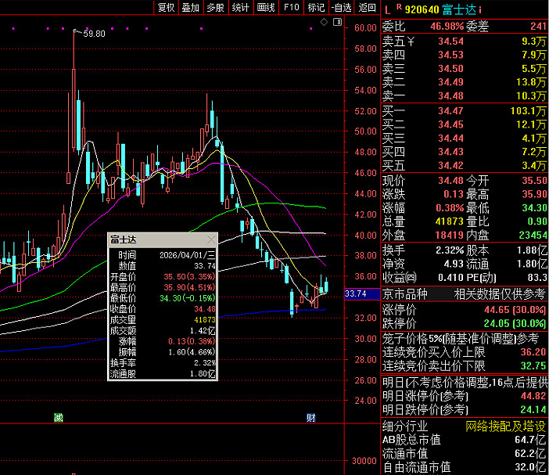Click the 买一 volume 103.1万
The width and height of the screenshot is (549, 475).
click(x=528, y=111)
